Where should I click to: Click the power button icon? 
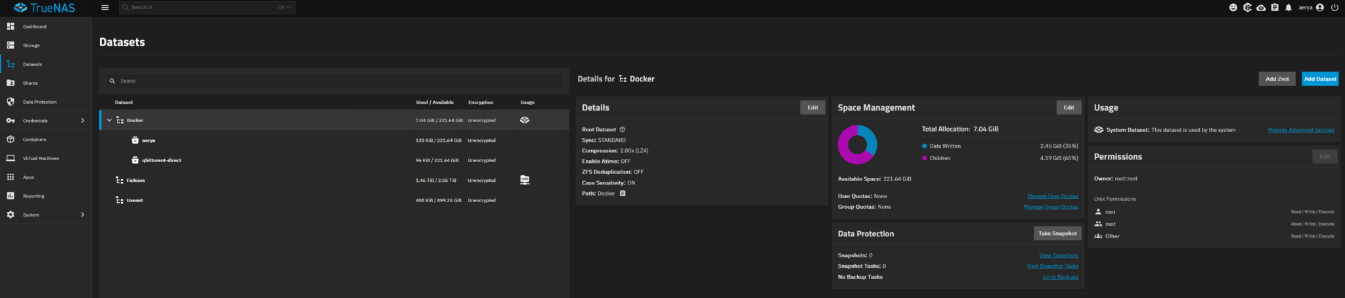tap(1334, 8)
